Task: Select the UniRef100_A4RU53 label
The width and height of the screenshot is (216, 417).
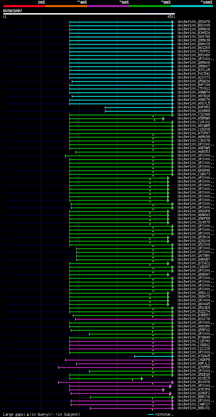Action: [x=194, y=152]
